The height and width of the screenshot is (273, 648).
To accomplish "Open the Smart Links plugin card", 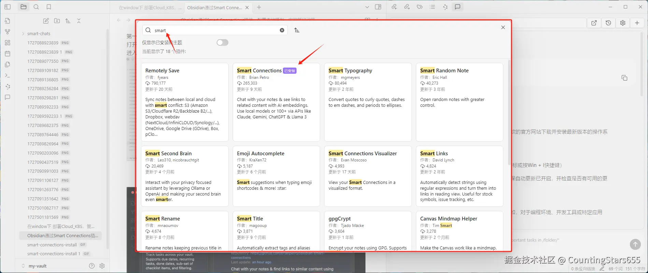I will [x=459, y=176].
